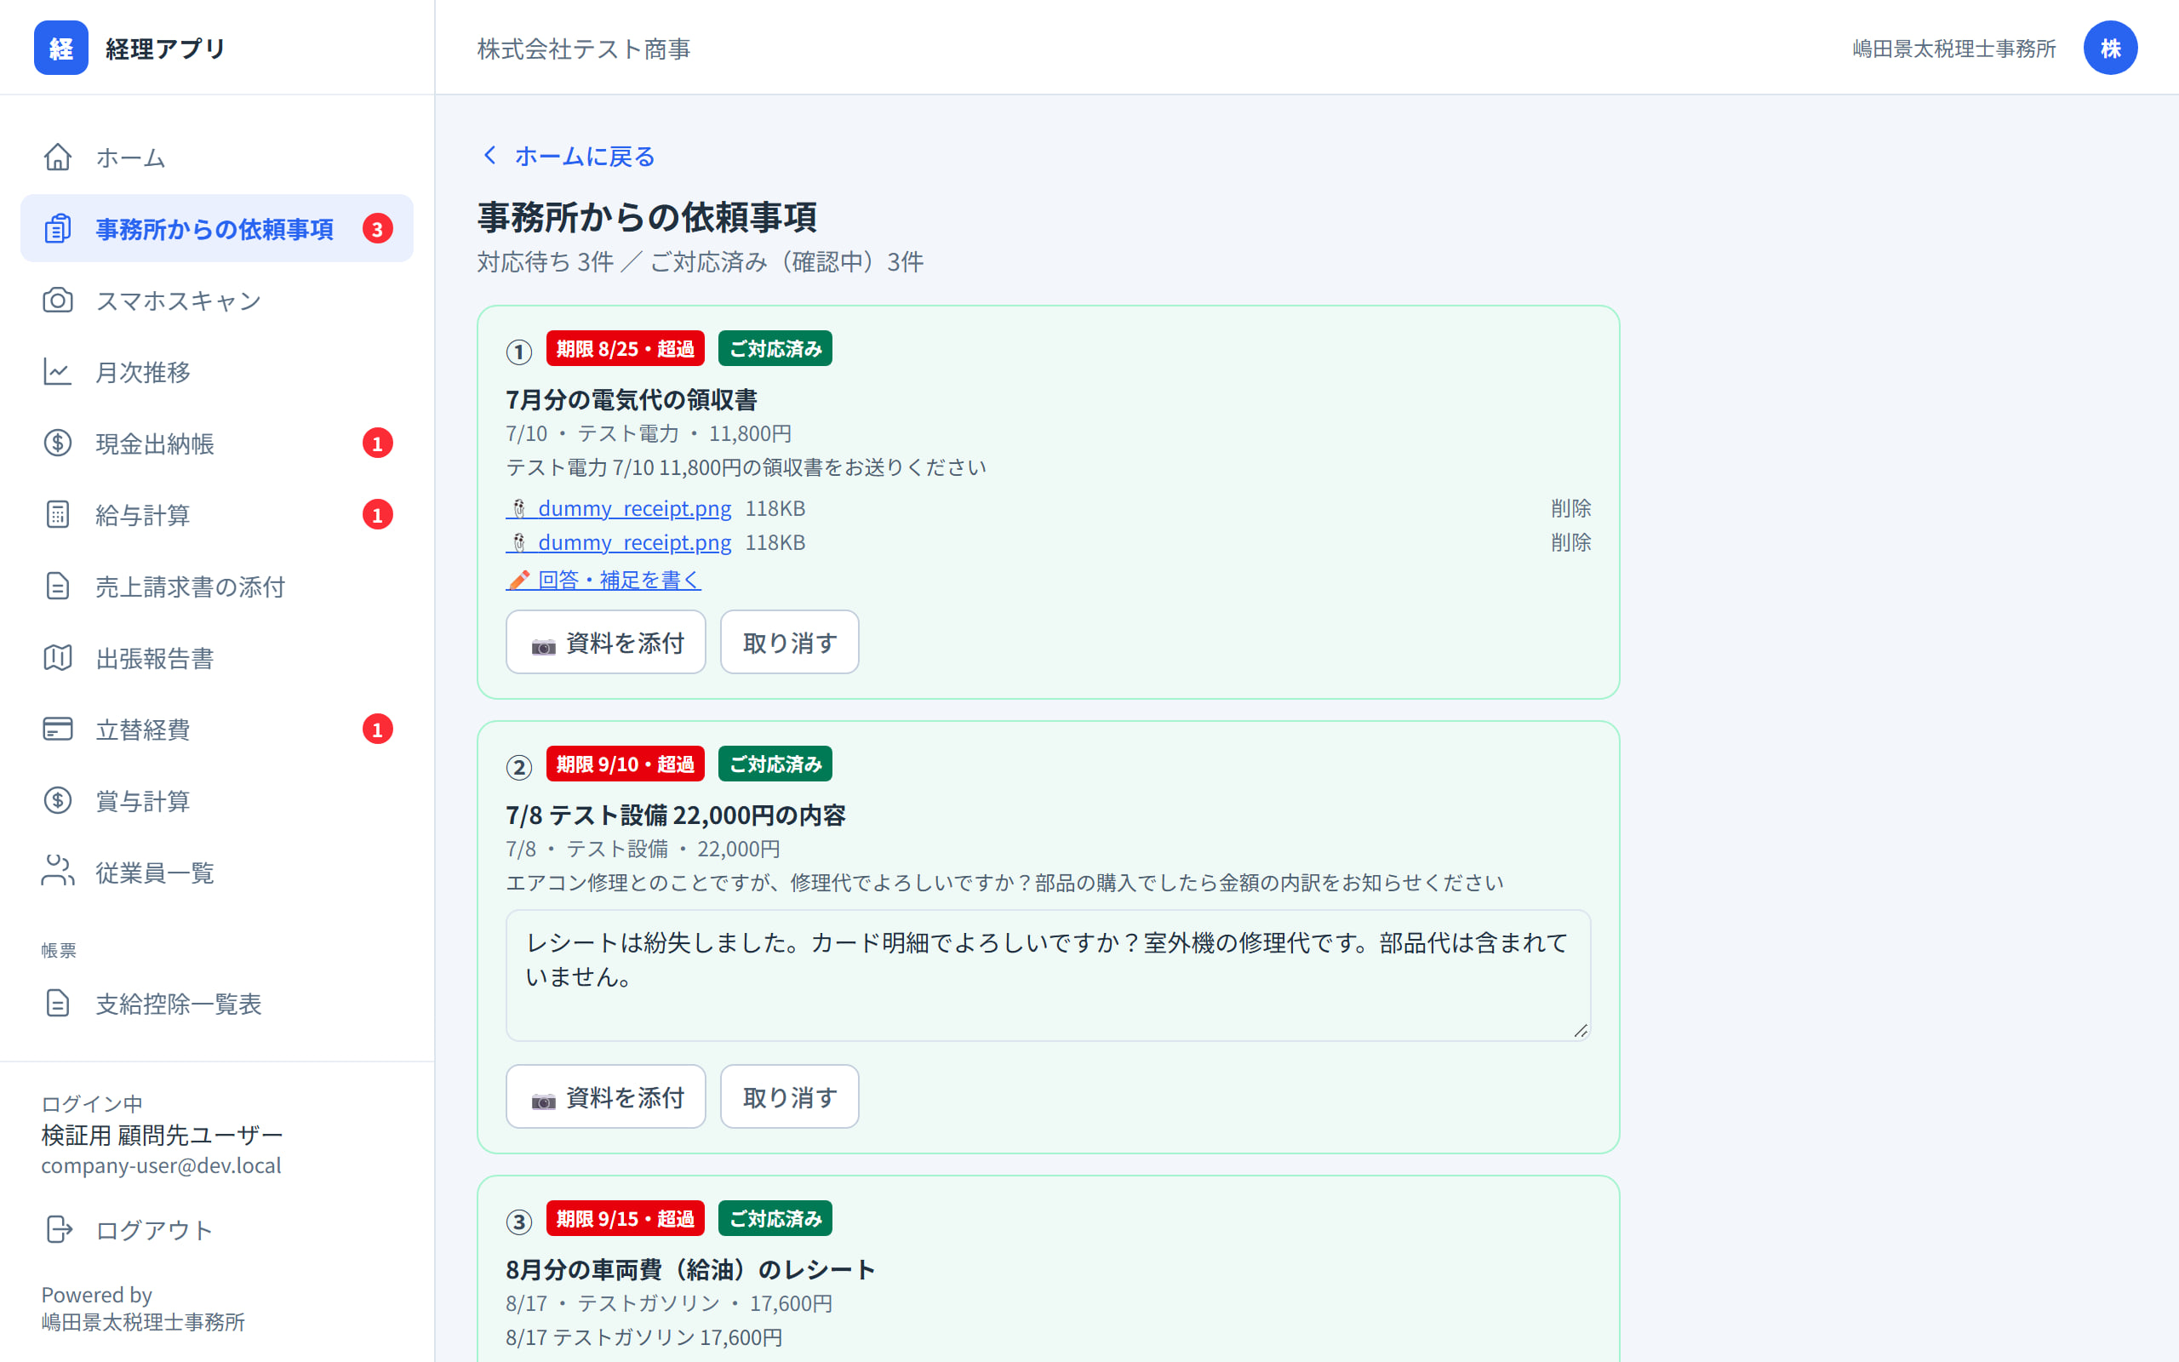Select the 月次推移 chart icon
Viewport: 2179px width, 1362px height.
58,371
